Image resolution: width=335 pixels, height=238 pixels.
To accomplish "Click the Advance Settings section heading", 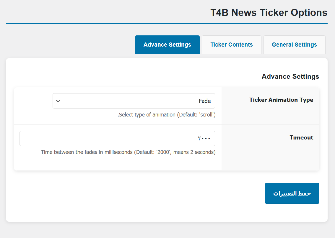I will click(x=290, y=76).
